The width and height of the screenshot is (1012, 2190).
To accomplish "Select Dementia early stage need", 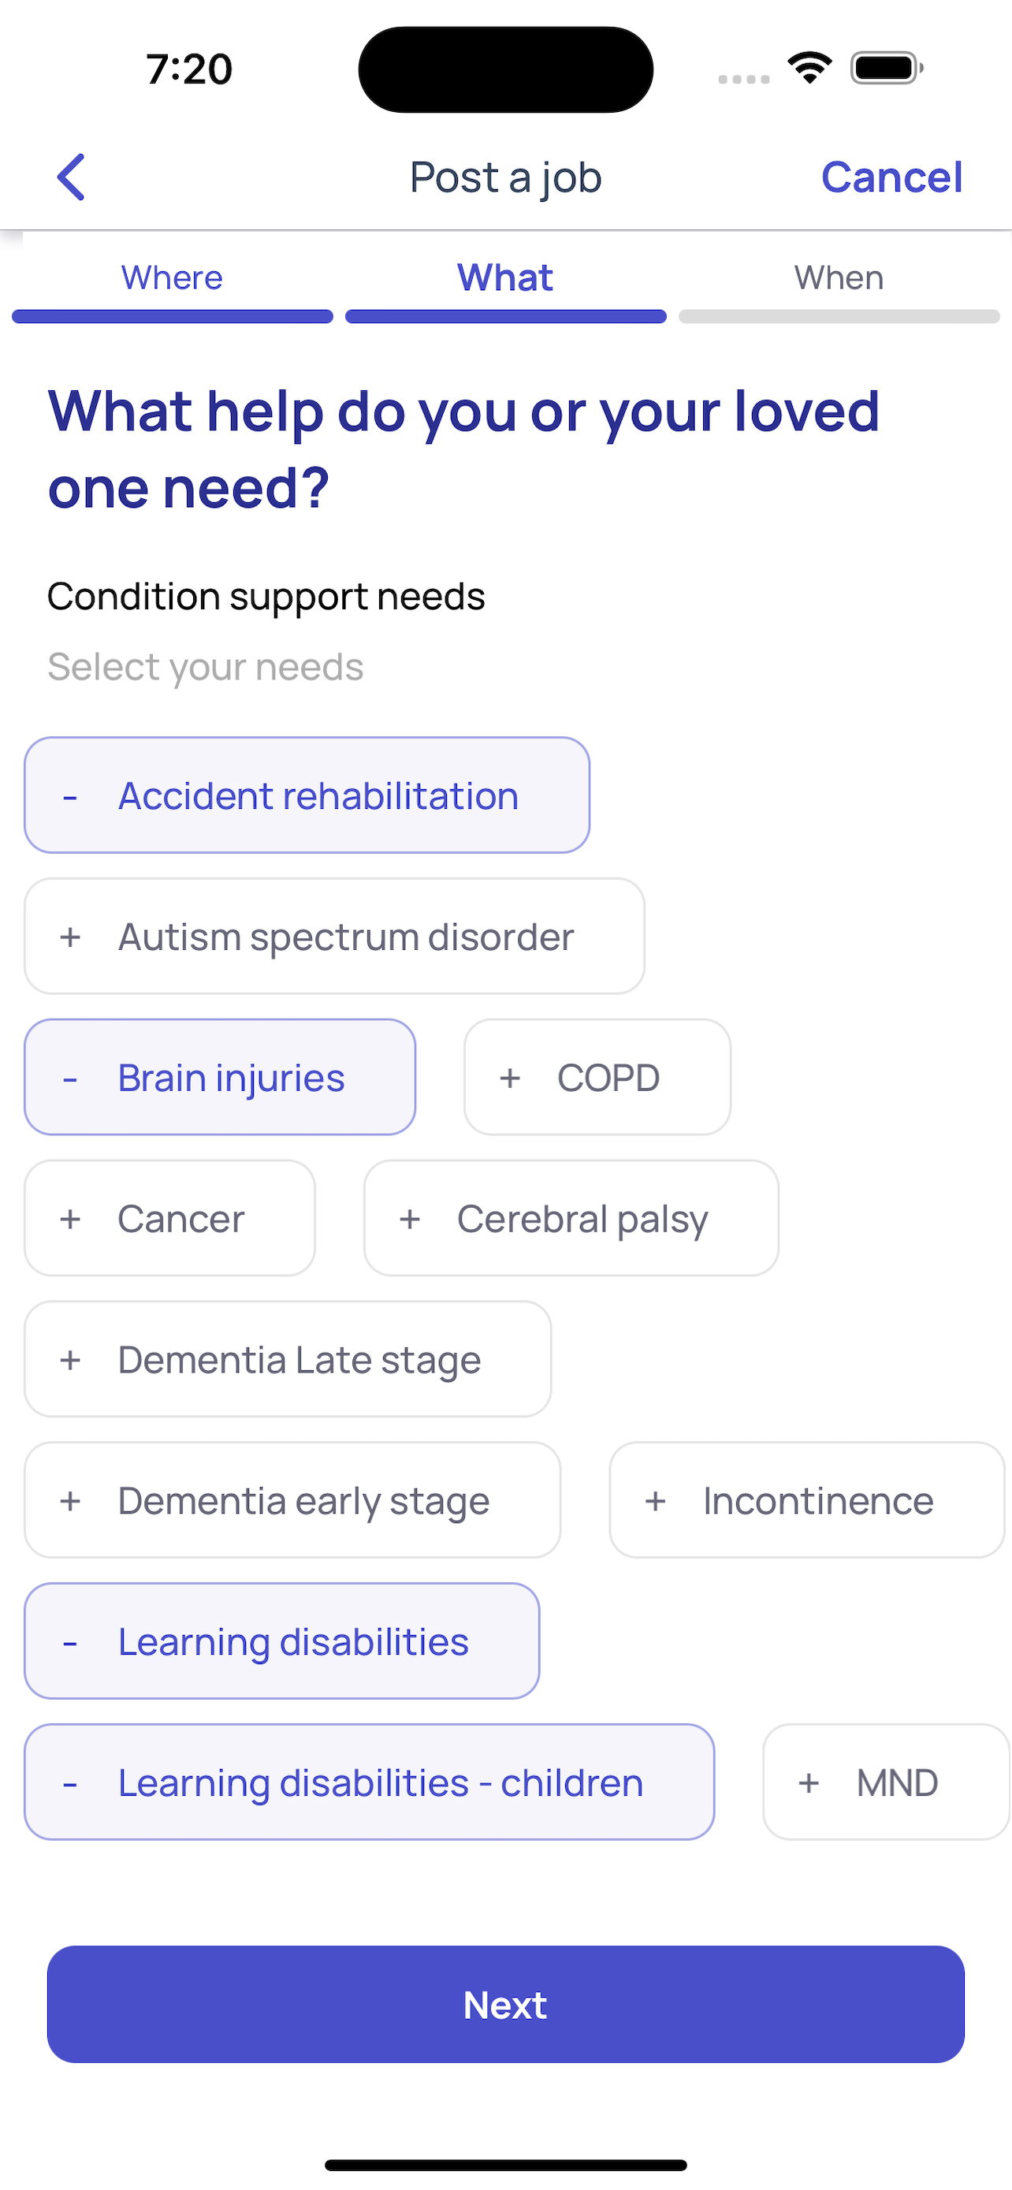I will 292,1499.
